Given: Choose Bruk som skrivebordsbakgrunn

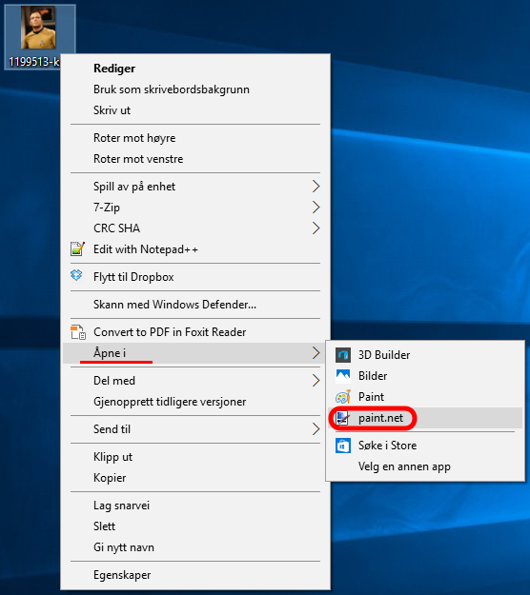Looking at the screenshot, I should pyautogui.click(x=172, y=89).
